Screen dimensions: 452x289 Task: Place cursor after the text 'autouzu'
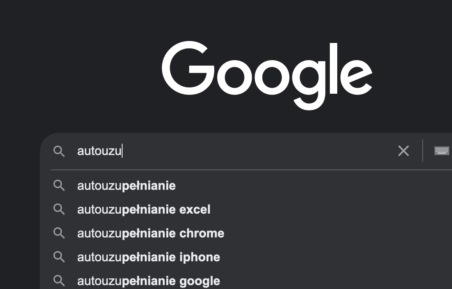click(x=121, y=151)
